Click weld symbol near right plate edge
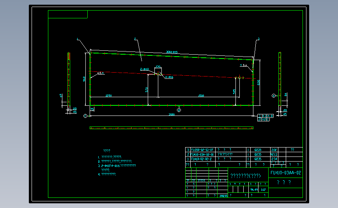Image resolution: width=338 pixels, height=208 pixels. pyautogui.click(x=244, y=65)
